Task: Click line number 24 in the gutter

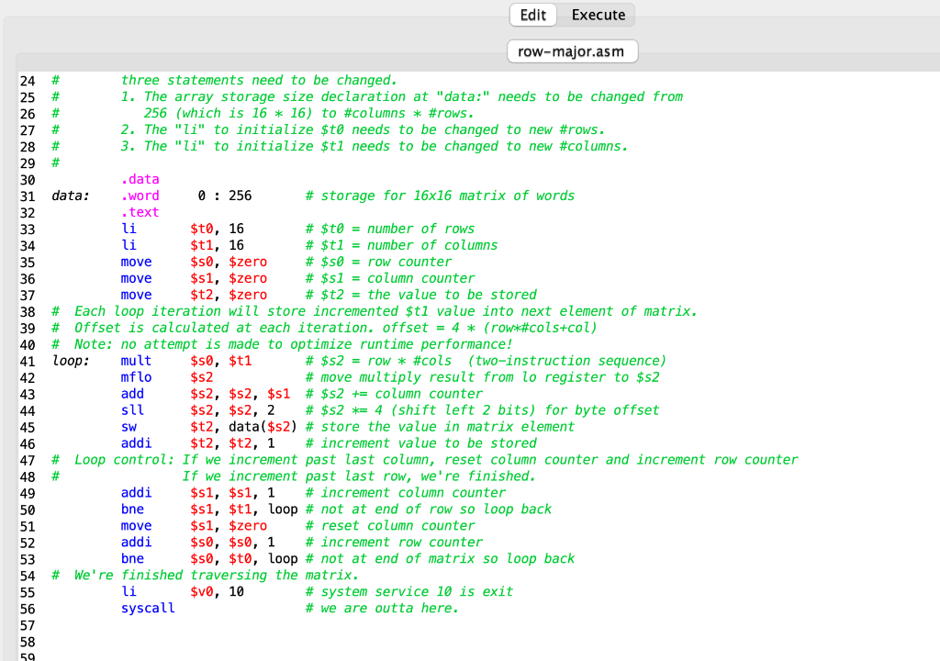Action: coord(28,80)
